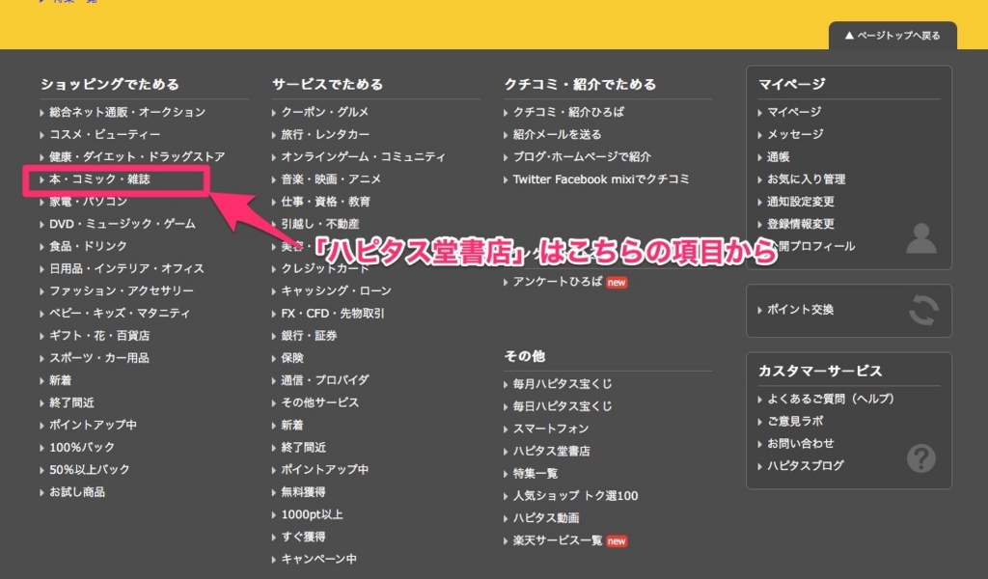Open 毎月ハピタス宝くじ link
Viewport: 988px width, 579px height.
tap(563, 384)
